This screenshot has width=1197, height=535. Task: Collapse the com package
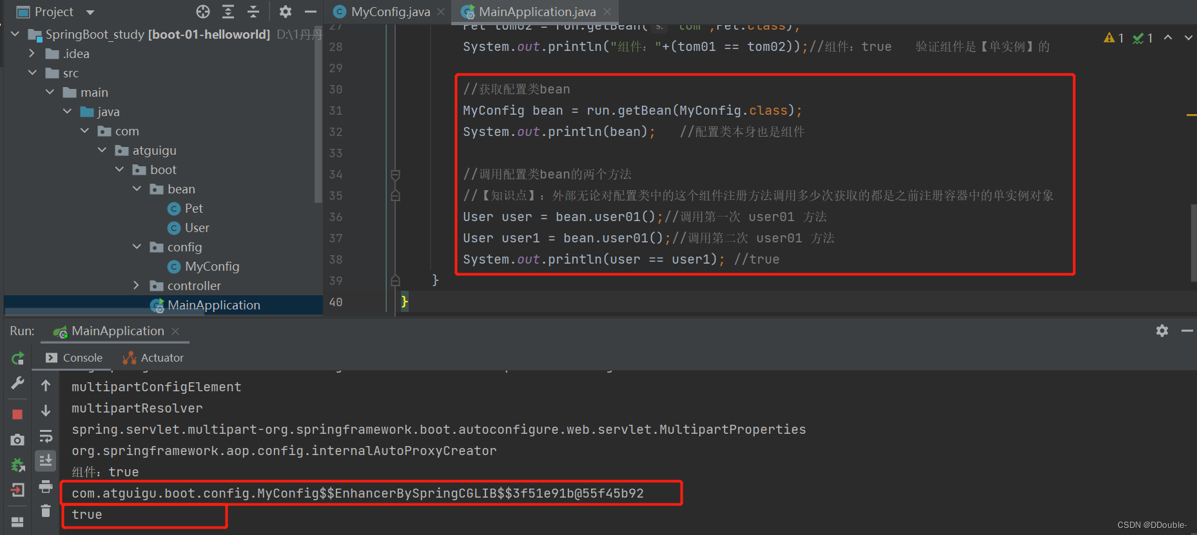pyautogui.click(x=84, y=131)
